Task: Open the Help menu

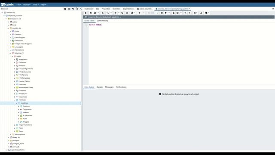Action: click(x=43, y=5)
